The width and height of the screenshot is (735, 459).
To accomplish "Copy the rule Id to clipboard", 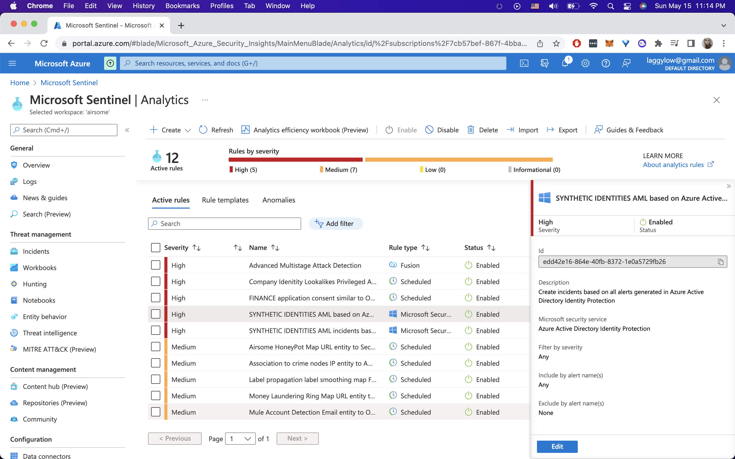I will pos(720,262).
